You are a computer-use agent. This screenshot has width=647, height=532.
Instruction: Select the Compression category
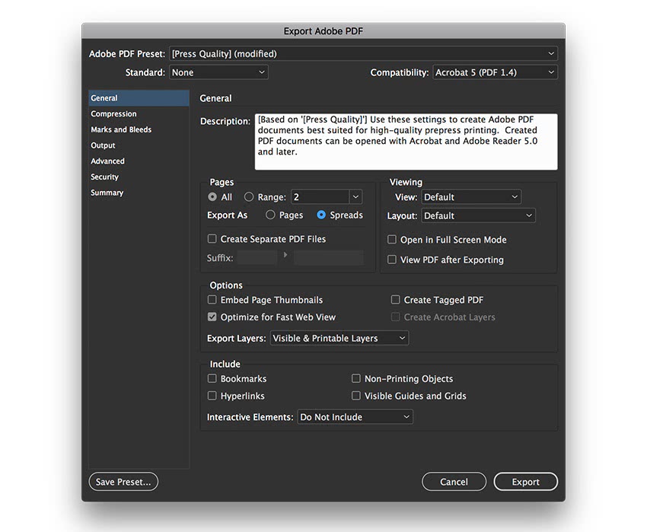point(114,114)
